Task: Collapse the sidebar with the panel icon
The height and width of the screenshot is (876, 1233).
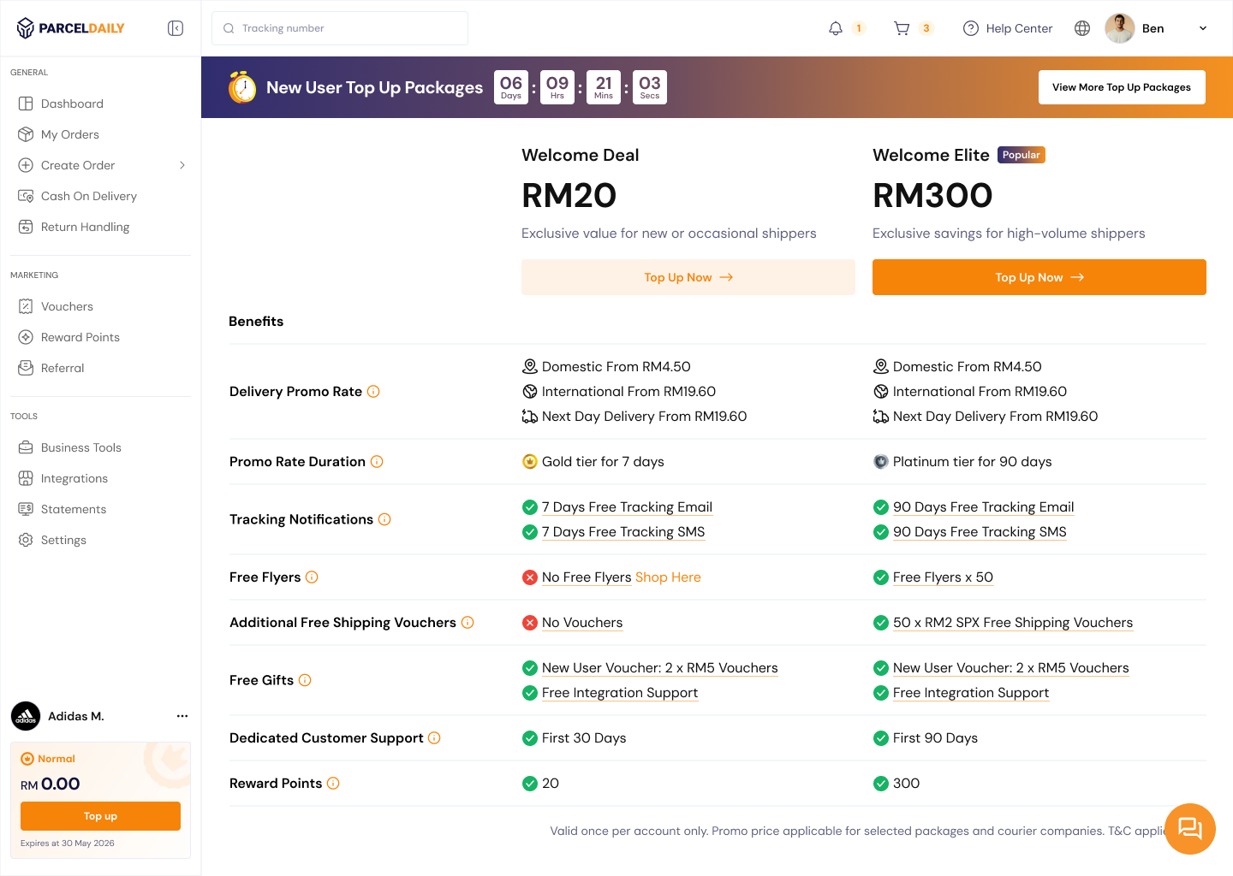Action: click(176, 28)
